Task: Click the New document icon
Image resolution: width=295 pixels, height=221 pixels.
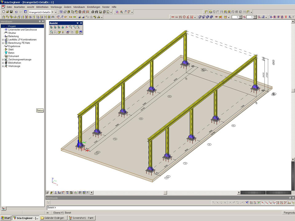Action: pos(3,12)
